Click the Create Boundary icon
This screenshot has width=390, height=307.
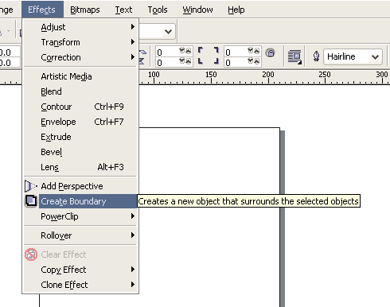pyautogui.click(x=31, y=201)
